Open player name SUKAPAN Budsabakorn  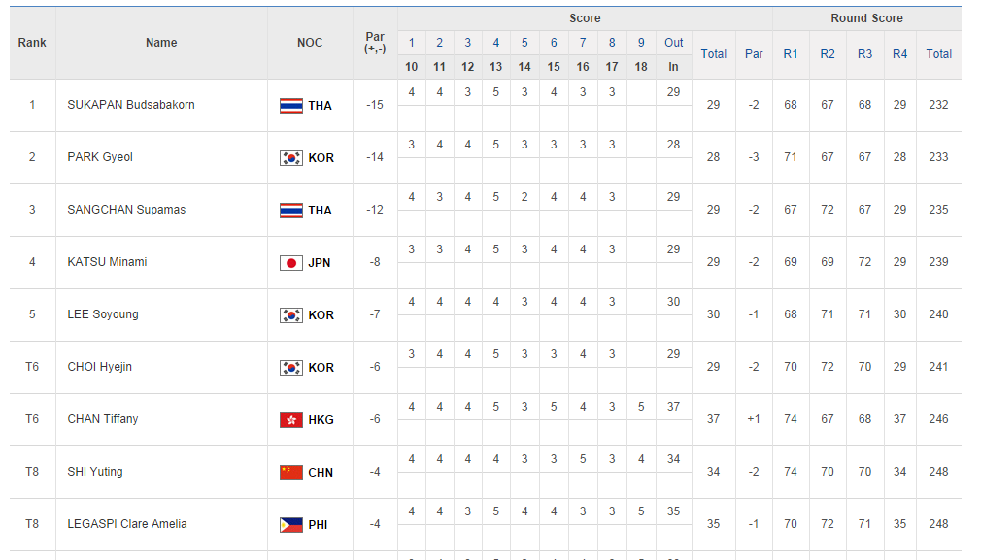[131, 105]
